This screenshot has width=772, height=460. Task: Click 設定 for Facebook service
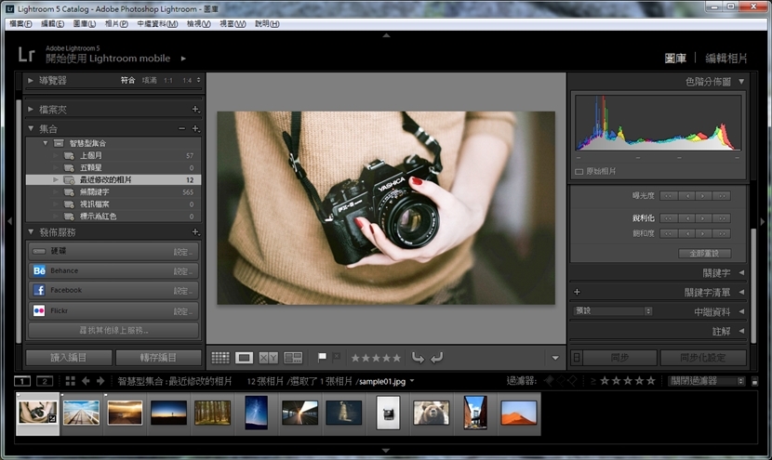pyautogui.click(x=182, y=291)
